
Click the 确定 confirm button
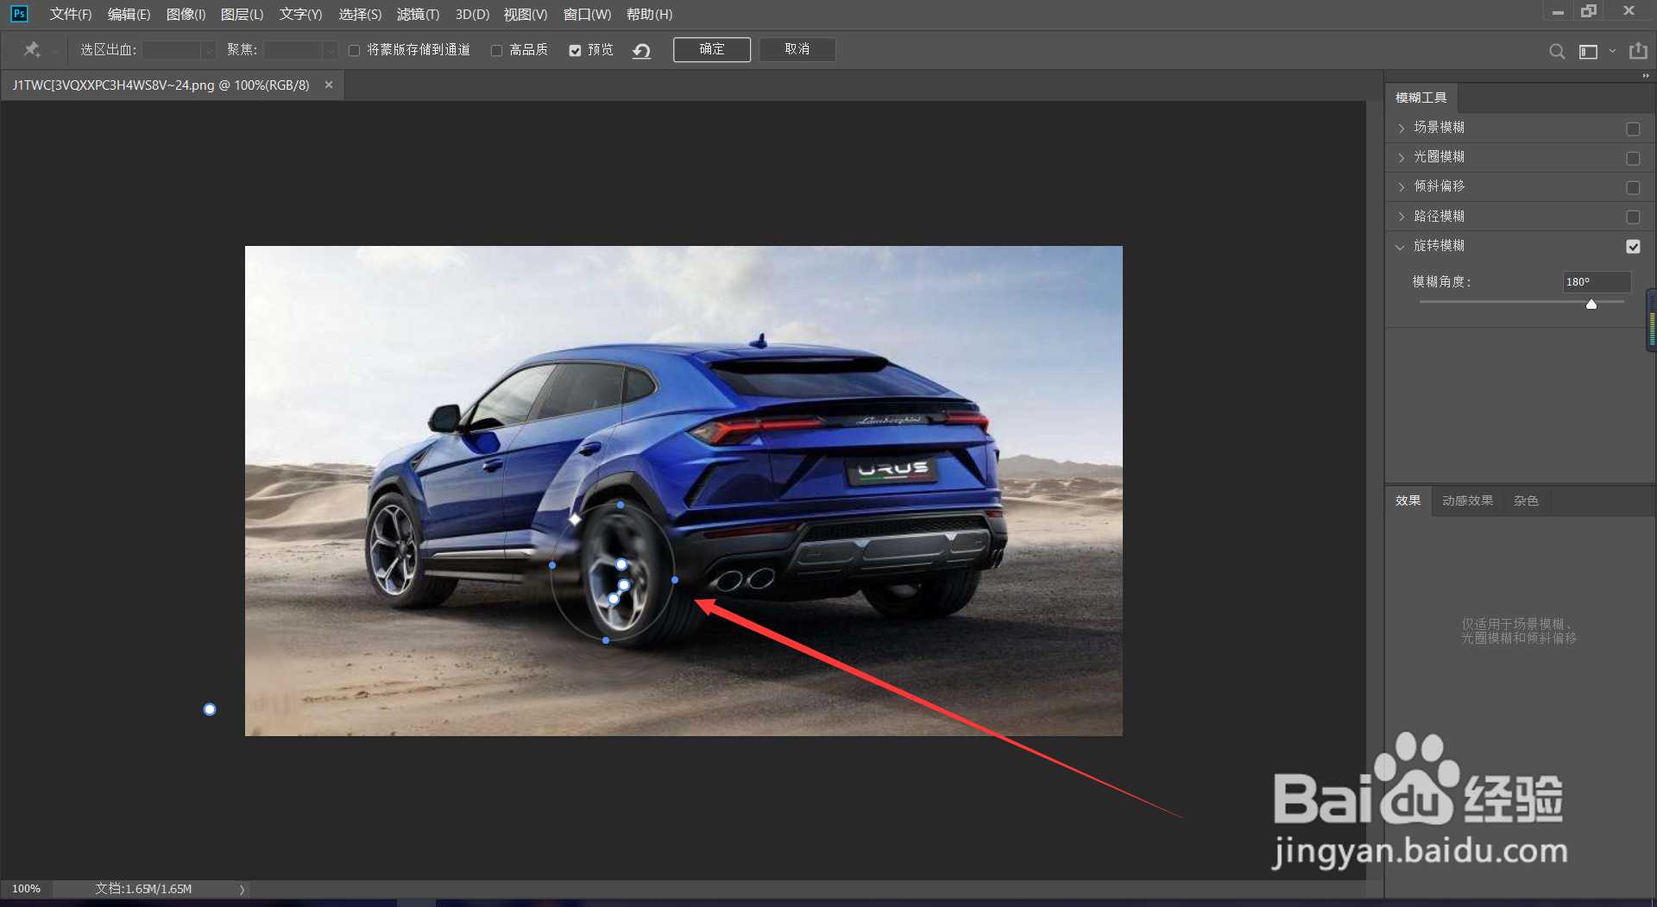(712, 49)
